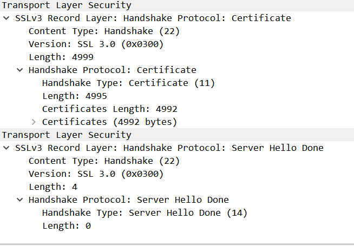The image size is (354, 246).
Task: Collapse the SSLv3 Server Hello Done record
Action: 6,148
